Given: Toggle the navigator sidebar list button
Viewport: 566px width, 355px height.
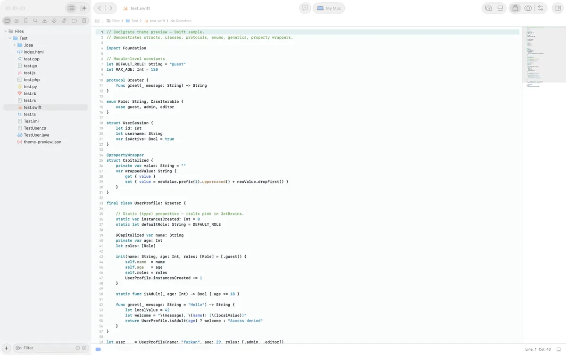Looking at the screenshot, I should pyautogui.click(x=71, y=8).
